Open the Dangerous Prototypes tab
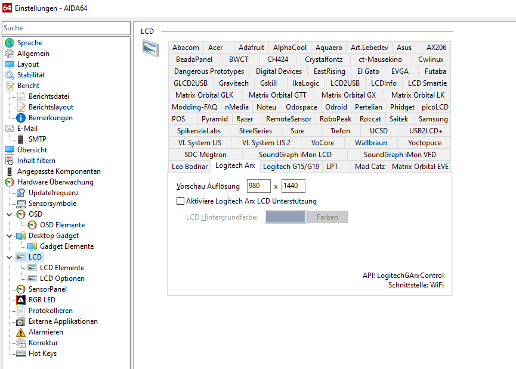Viewport: 516px width, 369px height. [x=209, y=71]
